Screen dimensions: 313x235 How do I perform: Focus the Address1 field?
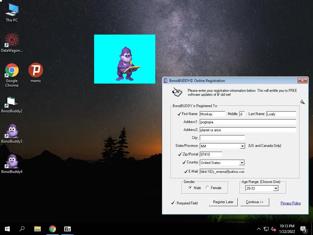(248, 122)
